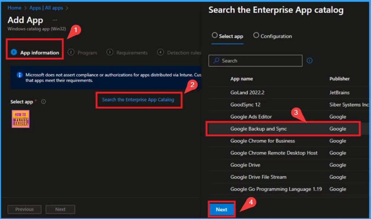Select Google Backup and Sync row
The width and height of the screenshot is (371, 219).
pos(289,129)
